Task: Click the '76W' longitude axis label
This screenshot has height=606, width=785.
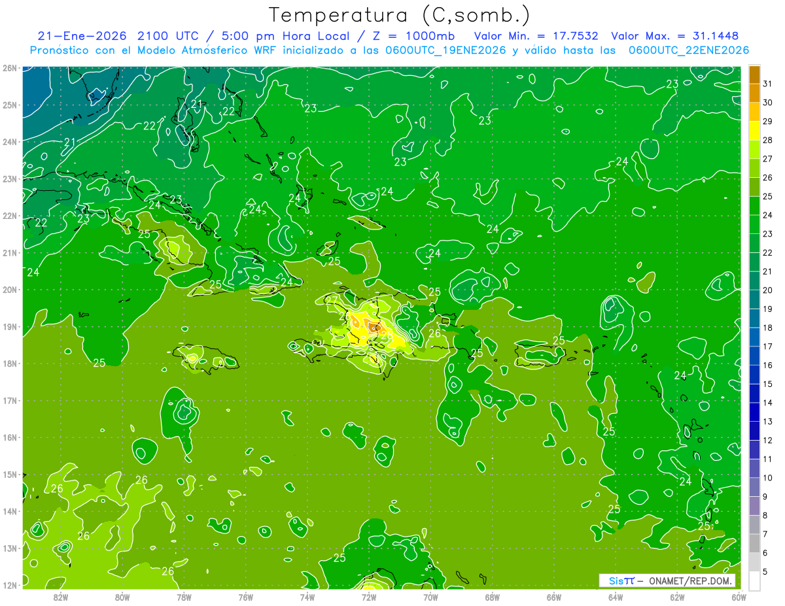Action: pyautogui.click(x=245, y=596)
